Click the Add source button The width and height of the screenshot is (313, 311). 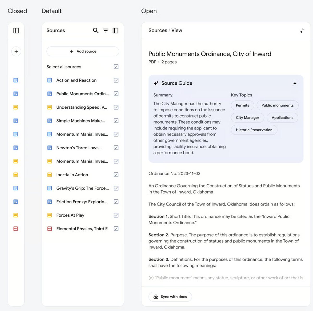(x=82, y=51)
